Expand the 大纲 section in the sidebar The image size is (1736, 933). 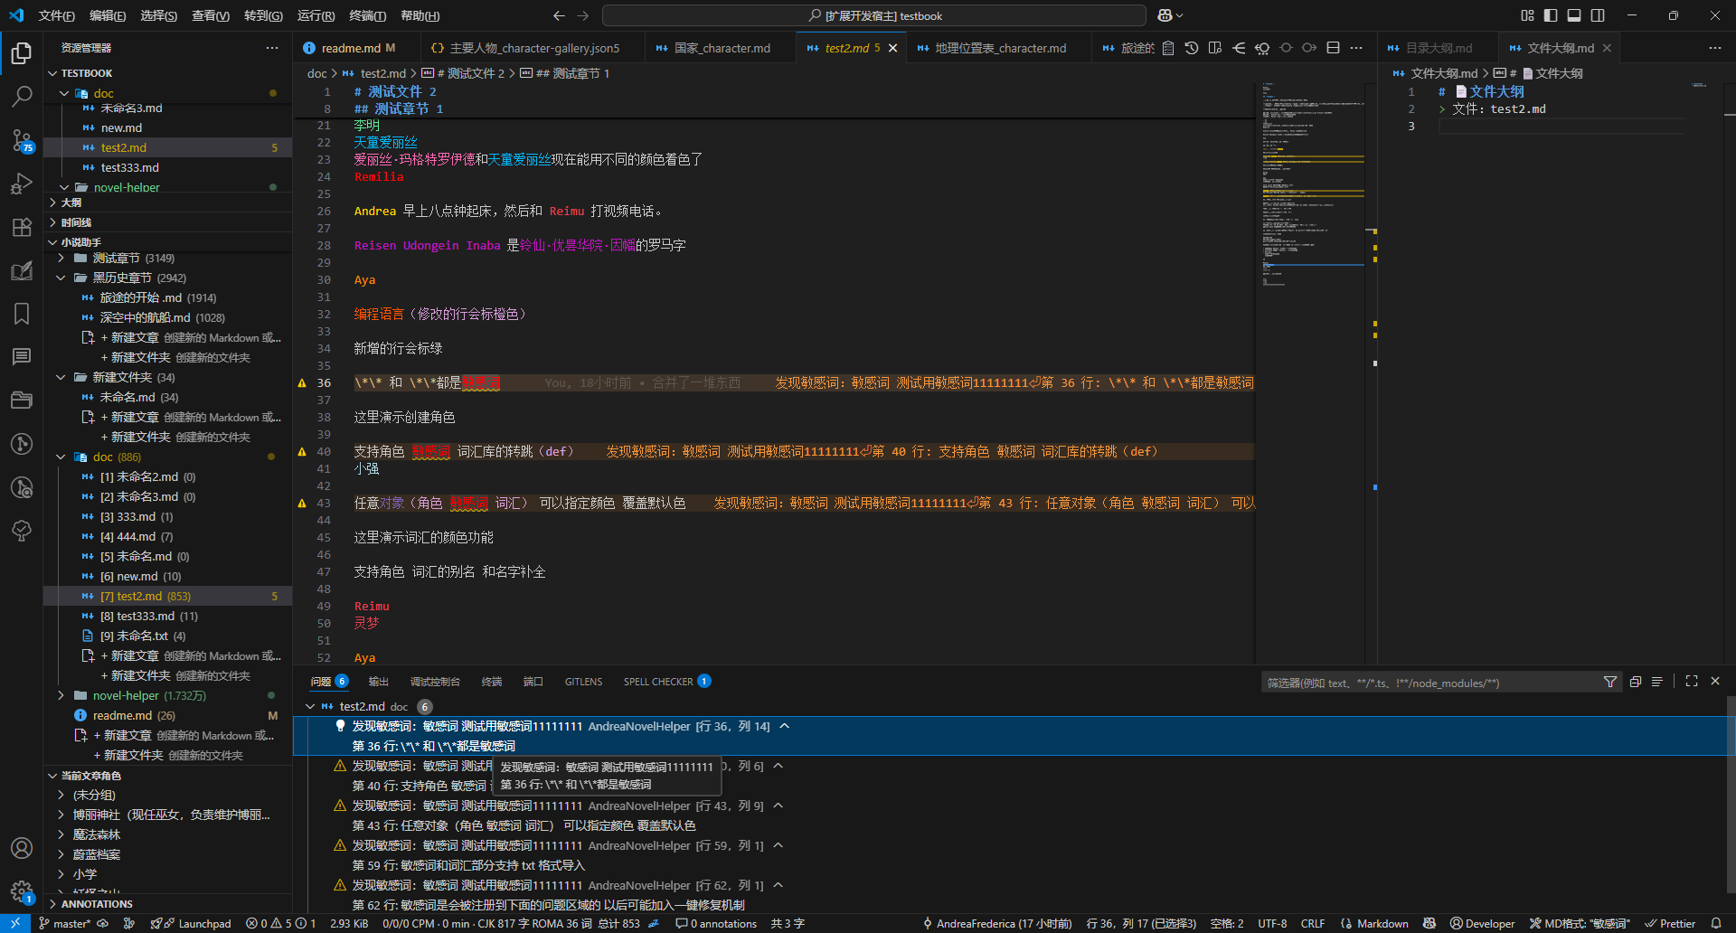[71, 203]
